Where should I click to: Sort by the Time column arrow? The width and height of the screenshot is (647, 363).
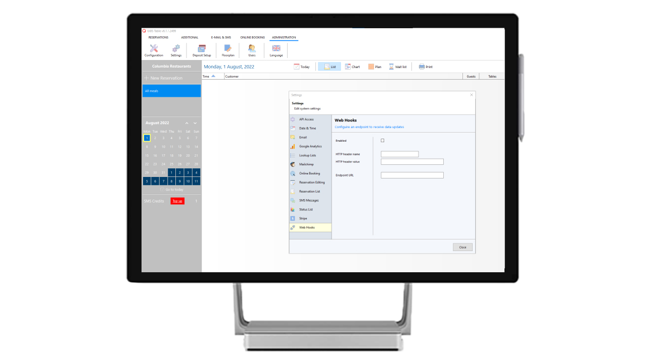(213, 77)
